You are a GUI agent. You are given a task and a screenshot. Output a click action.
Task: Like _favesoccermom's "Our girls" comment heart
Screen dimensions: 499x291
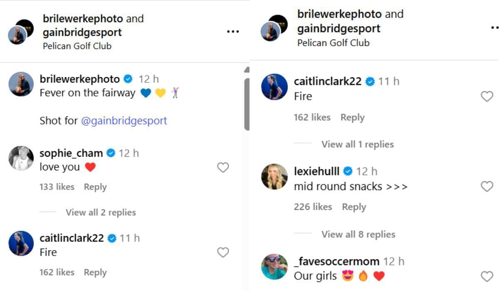487,276
